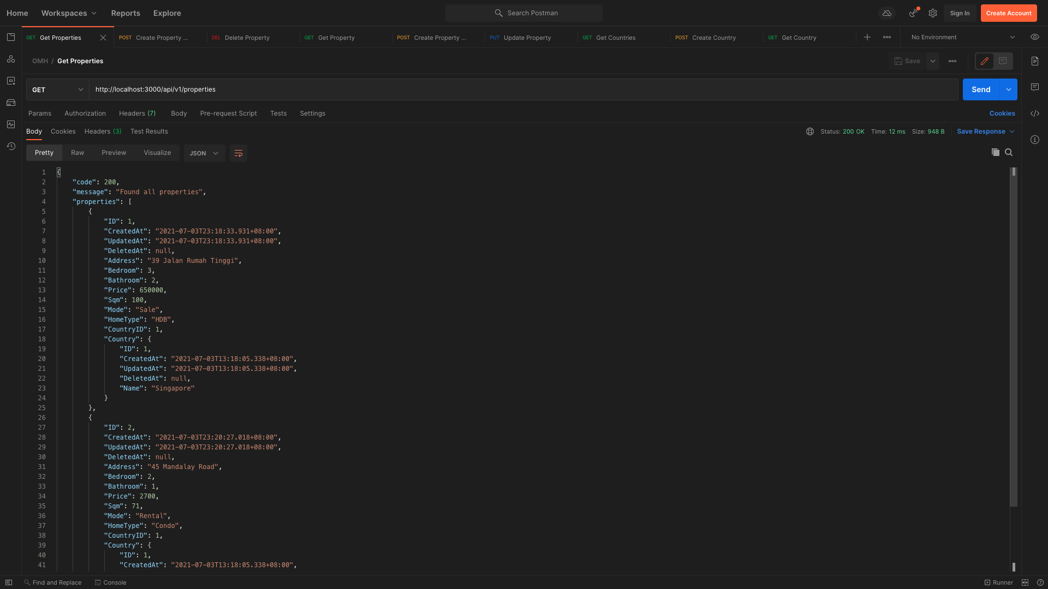
Task: Open the Mock Servers panel
Action: pyautogui.click(x=11, y=103)
